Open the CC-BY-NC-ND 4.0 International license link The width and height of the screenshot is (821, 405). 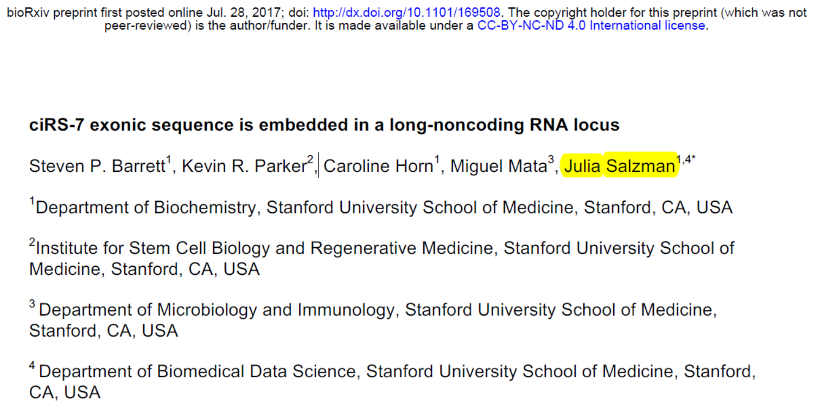pyautogui.click(x=591, y=25)
